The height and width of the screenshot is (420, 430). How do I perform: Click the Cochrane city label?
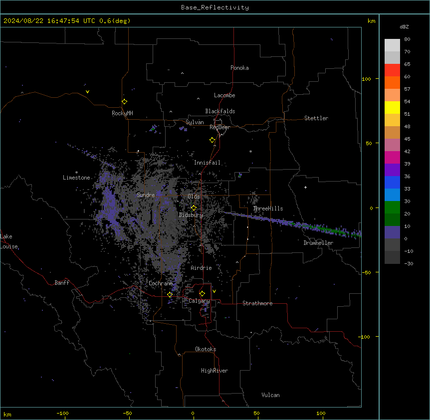[x=161, y=283]
